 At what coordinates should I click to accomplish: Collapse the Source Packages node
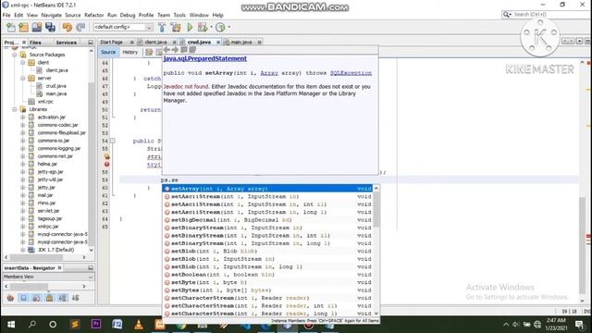point(15,55)
